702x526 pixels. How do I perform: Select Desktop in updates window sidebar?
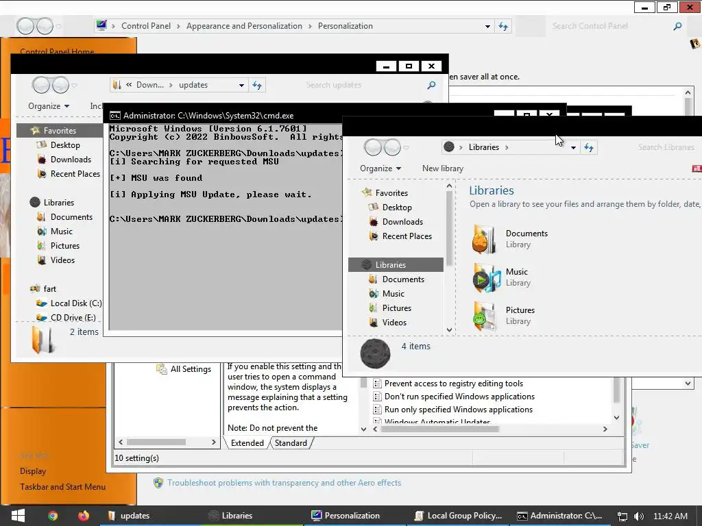65,145
